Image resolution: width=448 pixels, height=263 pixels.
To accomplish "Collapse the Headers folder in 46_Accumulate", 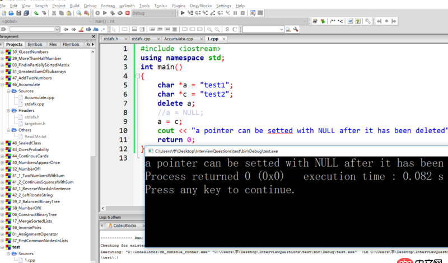I will [8, 110].
